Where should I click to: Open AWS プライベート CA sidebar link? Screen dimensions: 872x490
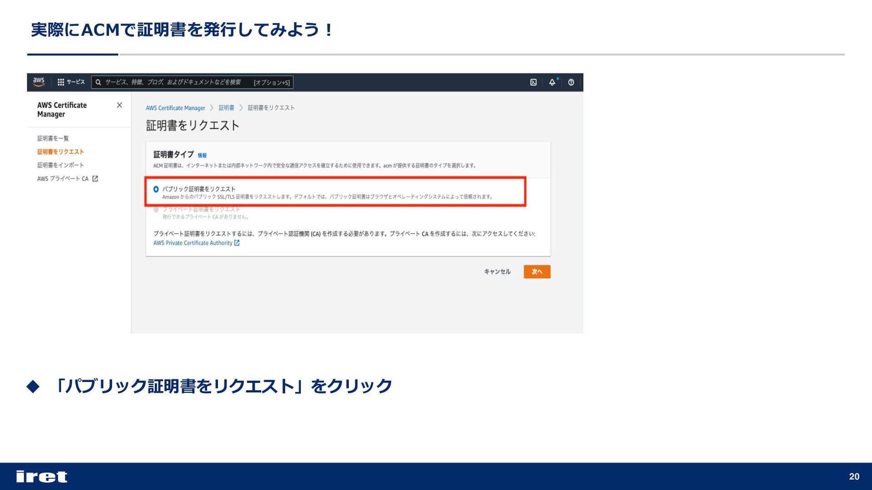tap(63, 179)
